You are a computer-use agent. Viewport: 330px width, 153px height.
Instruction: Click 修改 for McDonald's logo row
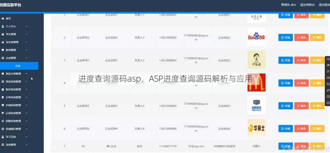[x=302, y=83]
